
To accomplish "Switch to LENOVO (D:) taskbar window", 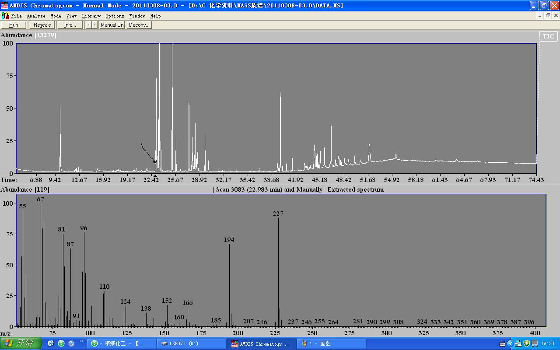I will (x=192, y=343).
